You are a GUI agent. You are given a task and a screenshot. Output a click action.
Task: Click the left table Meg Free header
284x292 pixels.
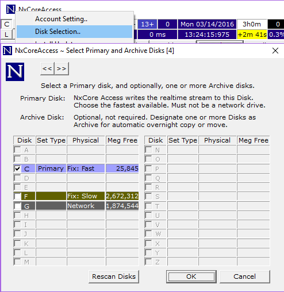tap(122, 140)
